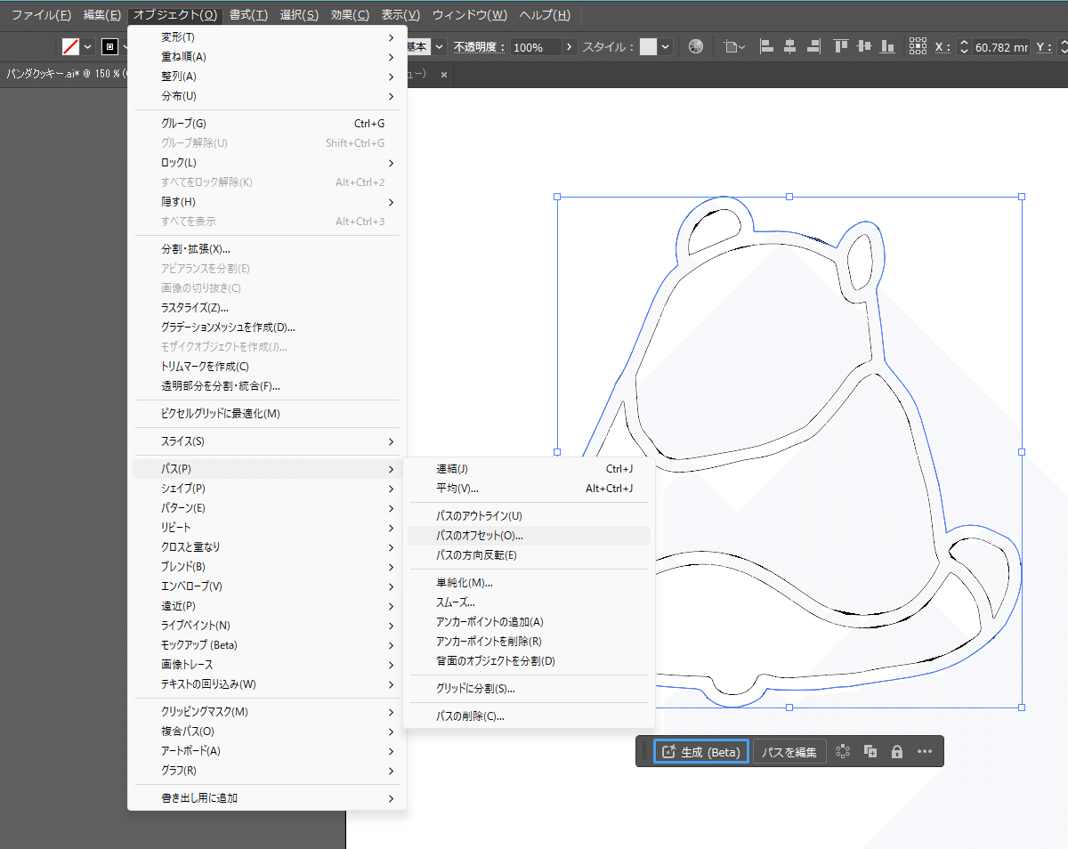Click horizontal align right icon

(x=812, y=46)
